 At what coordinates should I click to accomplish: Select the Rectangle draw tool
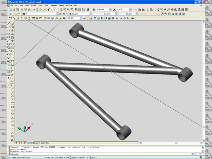tap(9, 37)
